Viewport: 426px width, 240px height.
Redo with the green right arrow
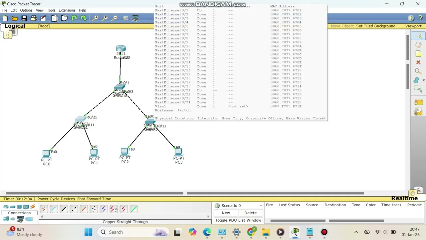pos(83,18)
